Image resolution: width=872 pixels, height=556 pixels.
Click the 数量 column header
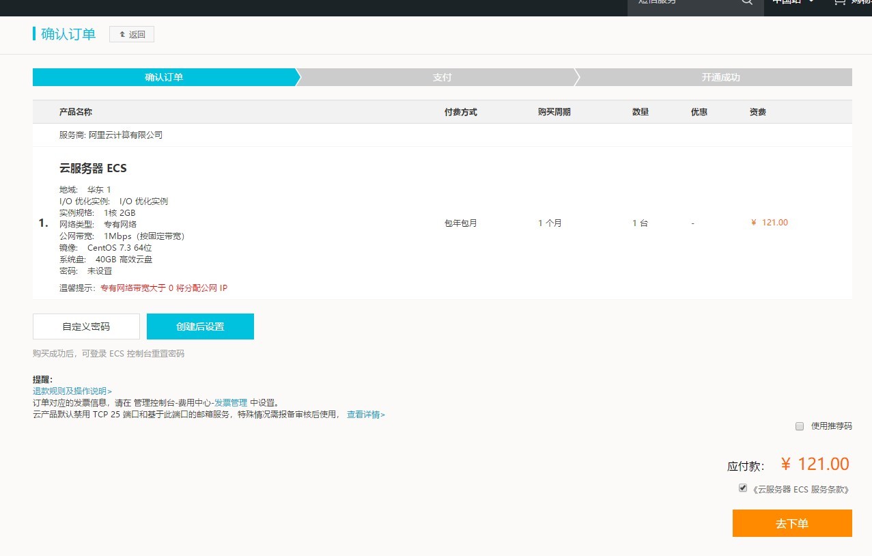point(641,112)
